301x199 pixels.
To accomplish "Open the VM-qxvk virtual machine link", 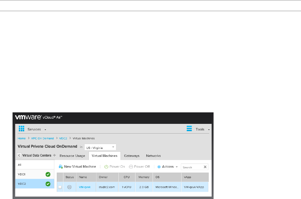I will 85,187.
